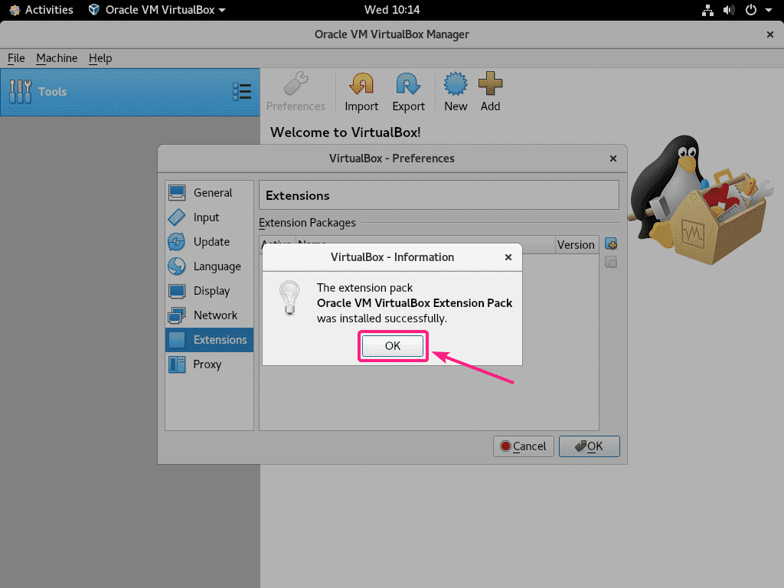The height and width of the screenshot is (588, 784).
Task: Open the Help menu
Action: [100, 58]
